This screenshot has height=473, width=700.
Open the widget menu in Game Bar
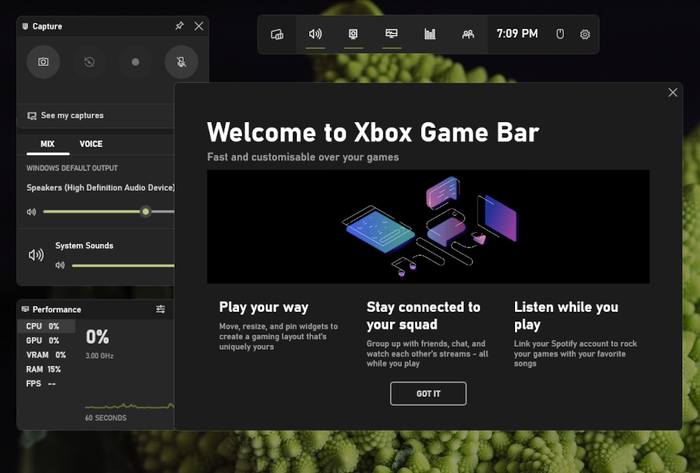tap(277, 34)
